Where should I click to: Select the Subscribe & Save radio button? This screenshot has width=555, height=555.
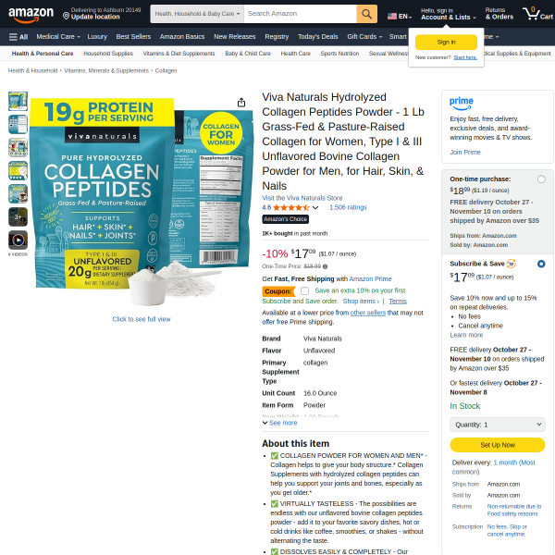tap(541, 264)
